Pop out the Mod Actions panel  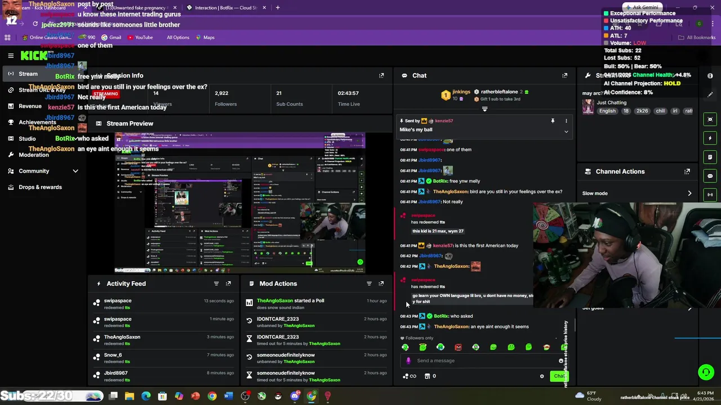click(381, 283)
